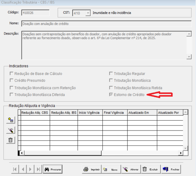196x176 pixels.
Task: Go to the next record
Action: coord(30,169)
